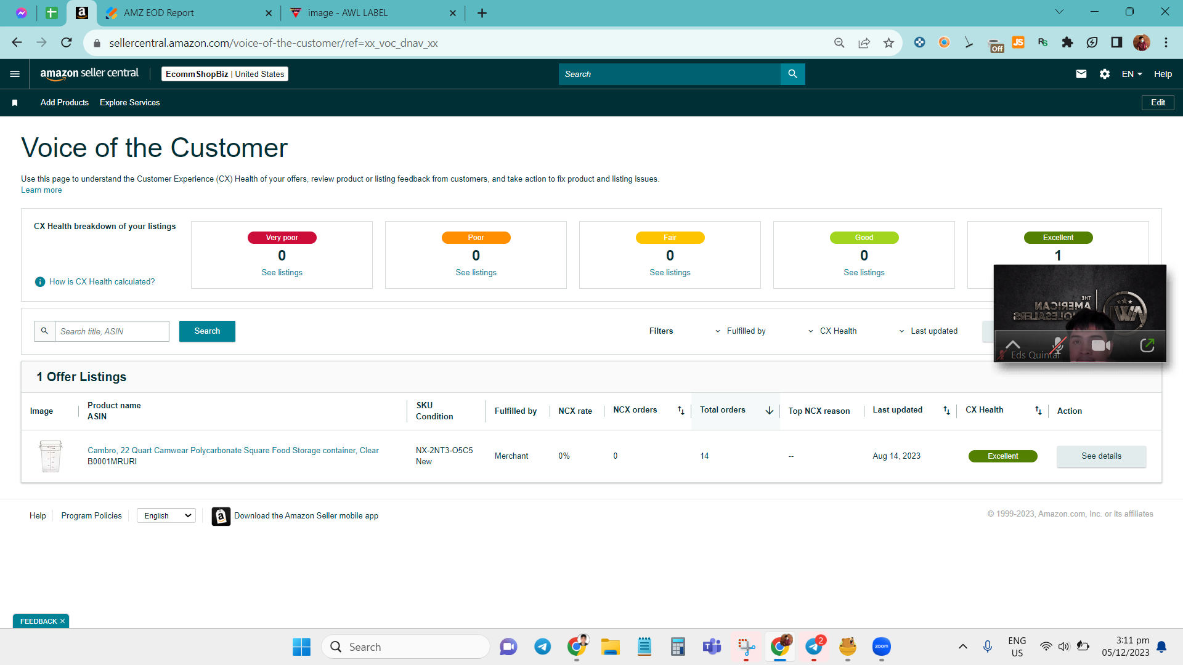Open a new browser tab
This screenshot has width=1183, height=665.
tap(482, 13)
